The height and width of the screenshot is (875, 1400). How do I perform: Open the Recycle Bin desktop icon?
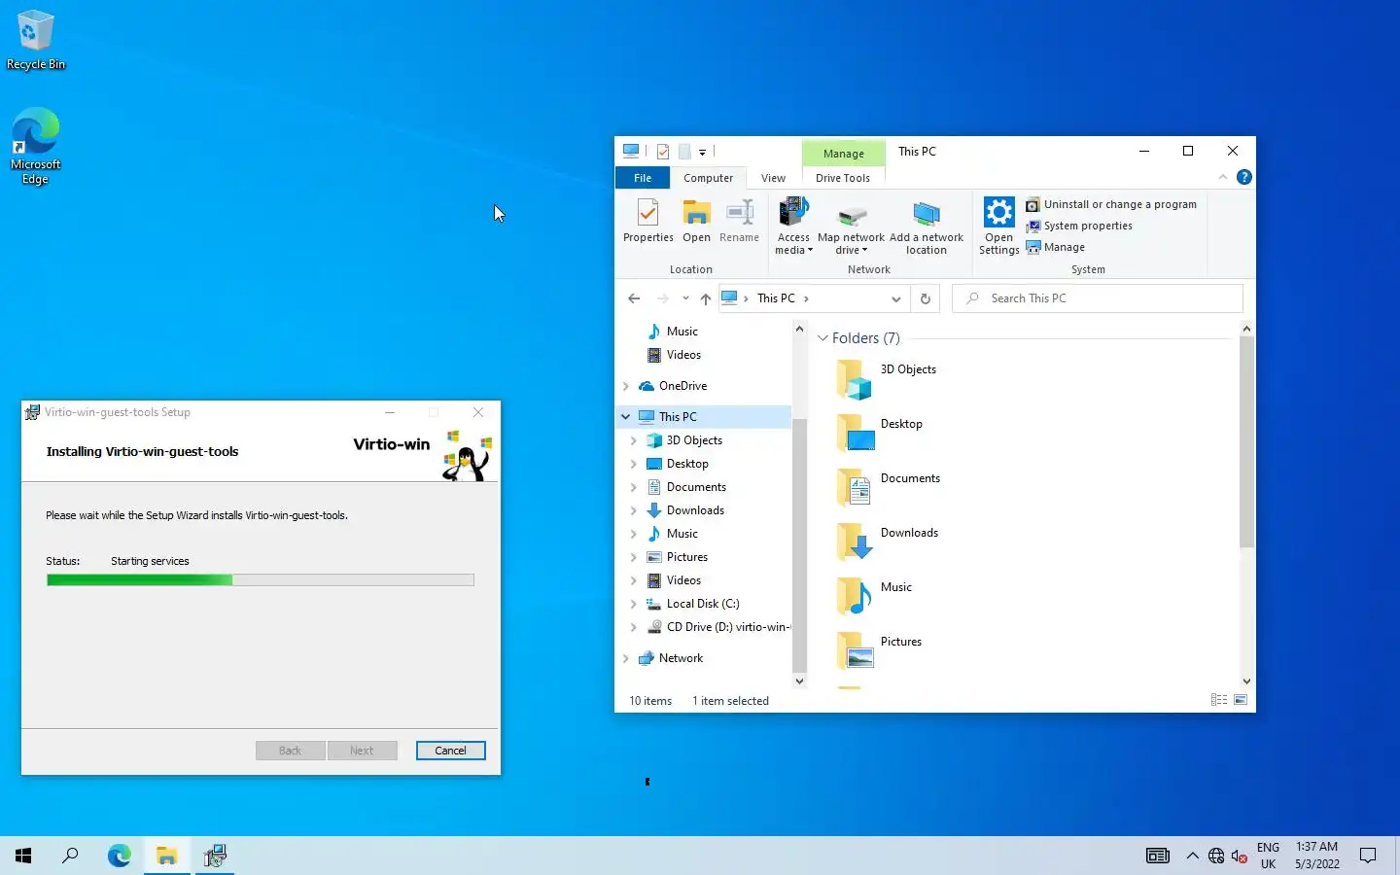(x=36, y=40)
